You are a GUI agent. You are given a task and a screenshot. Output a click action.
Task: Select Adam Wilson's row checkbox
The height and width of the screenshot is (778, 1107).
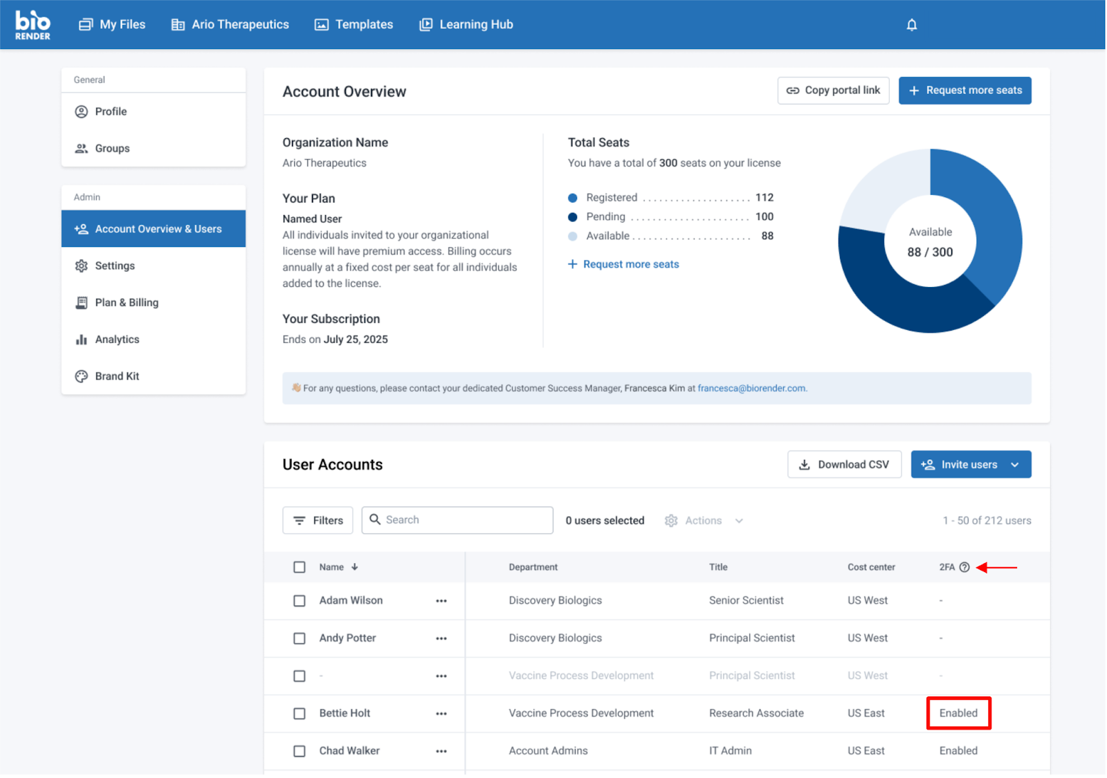tap(299, 601)
